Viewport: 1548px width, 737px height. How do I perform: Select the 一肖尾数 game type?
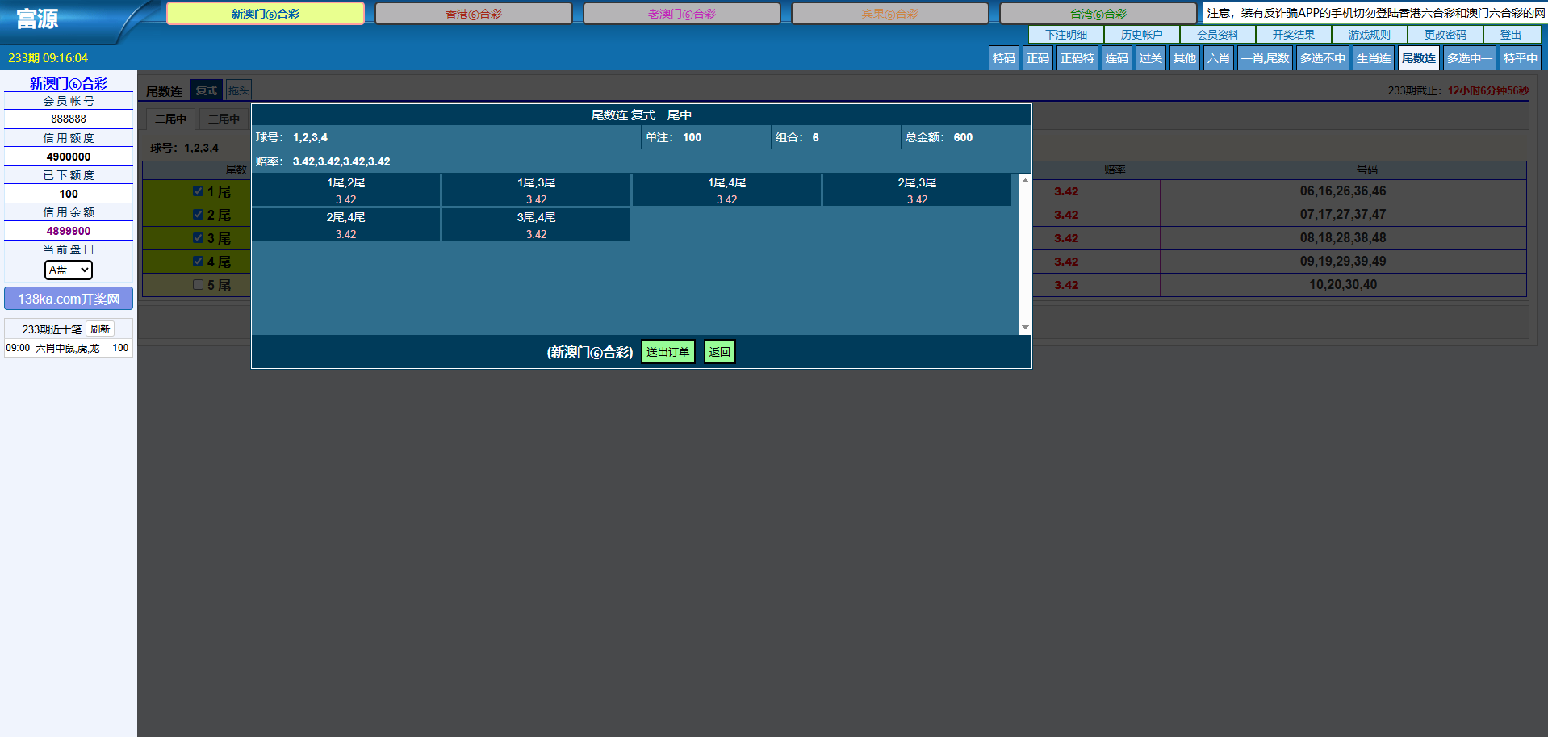coord(1266,58)
